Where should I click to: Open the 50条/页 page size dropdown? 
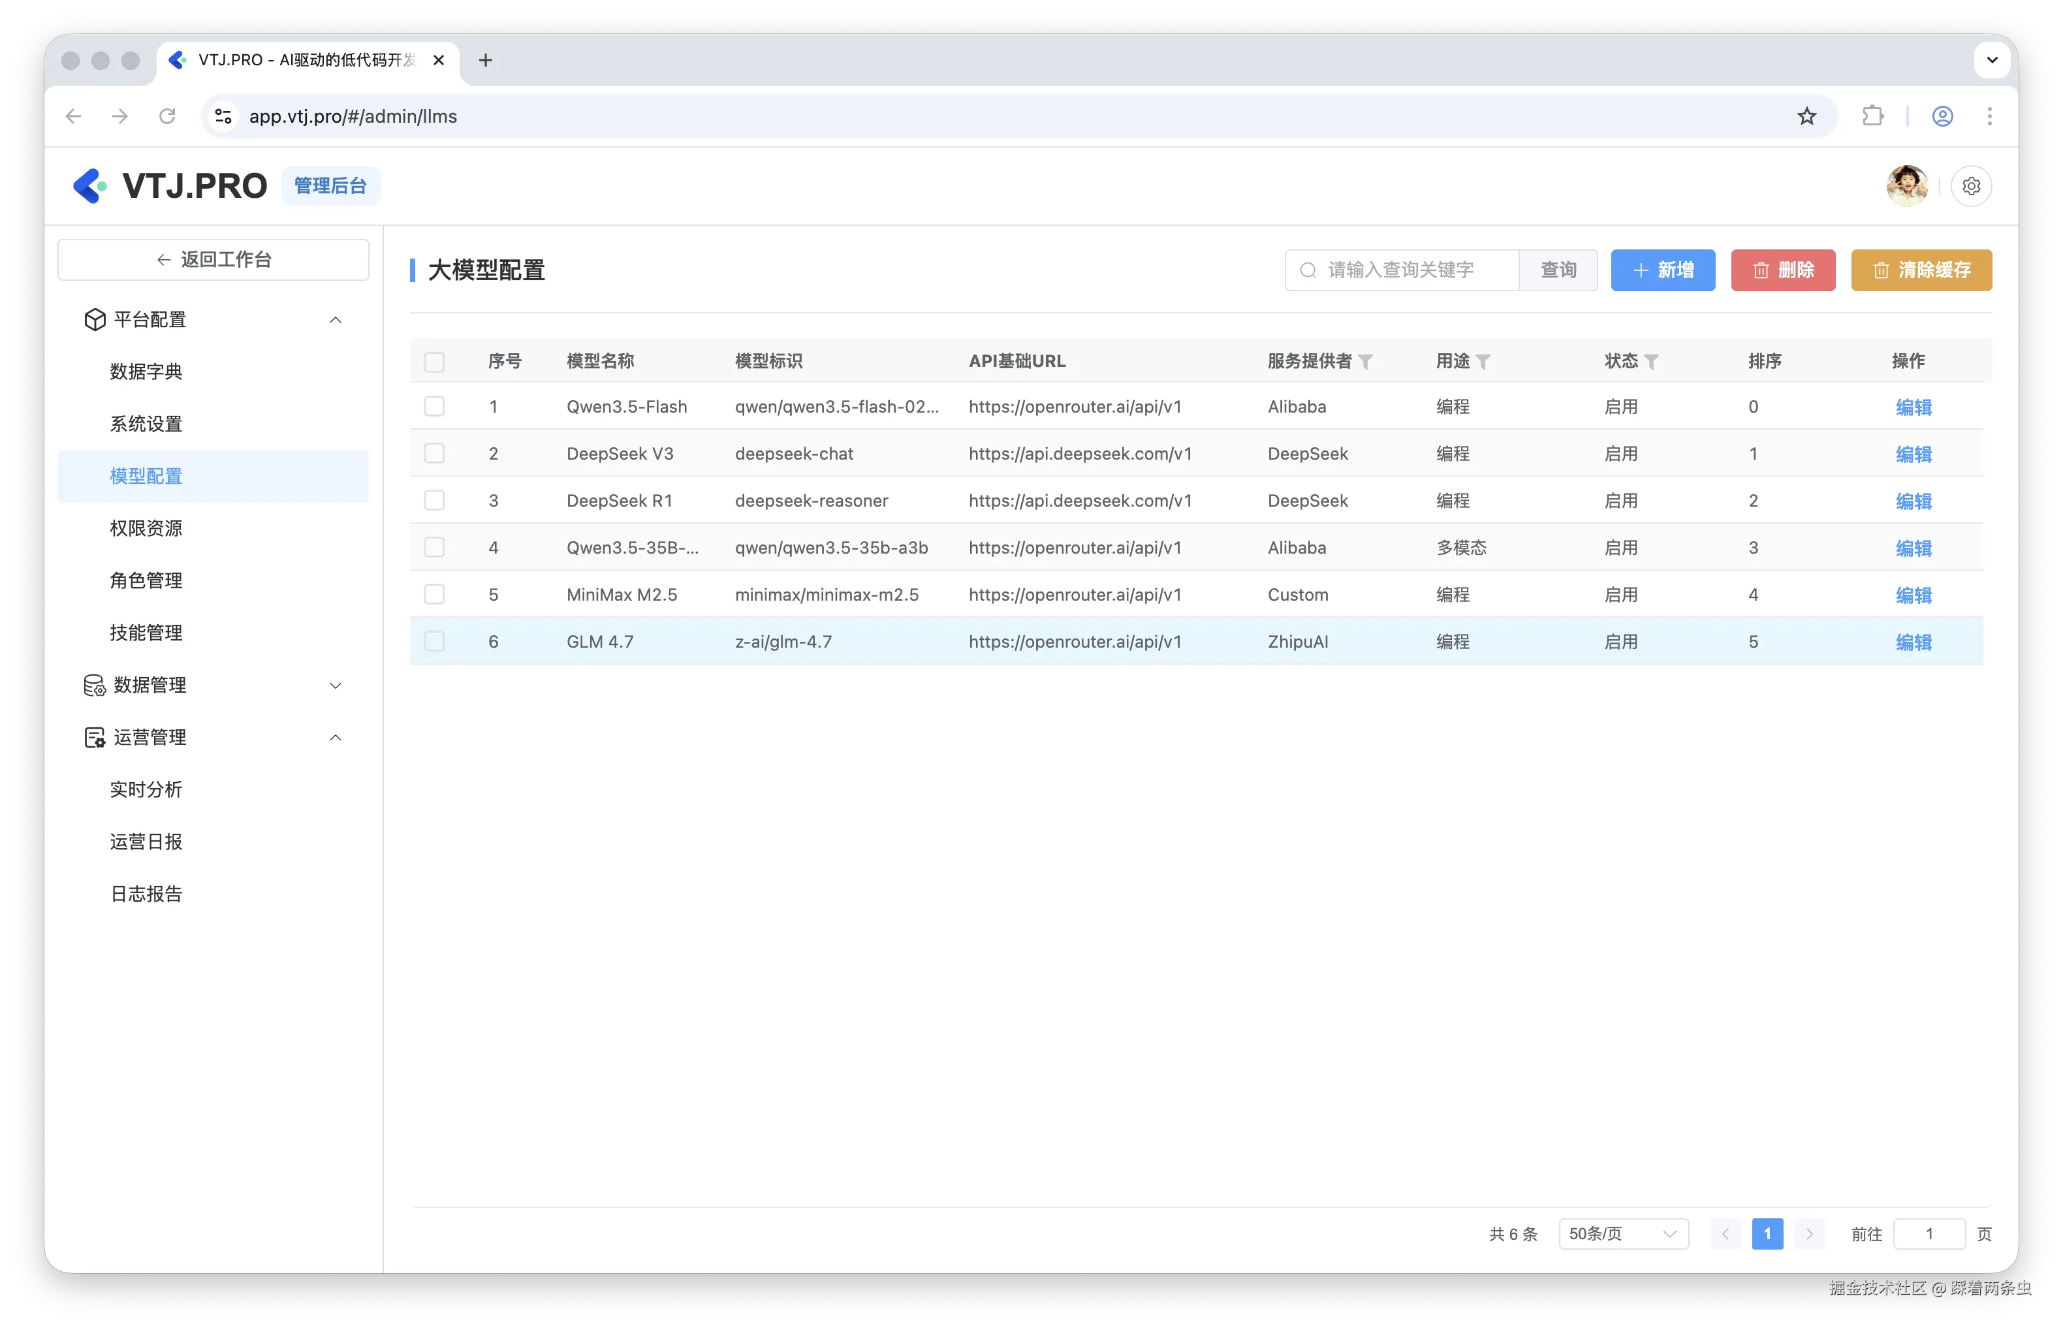point(1622,1234)
